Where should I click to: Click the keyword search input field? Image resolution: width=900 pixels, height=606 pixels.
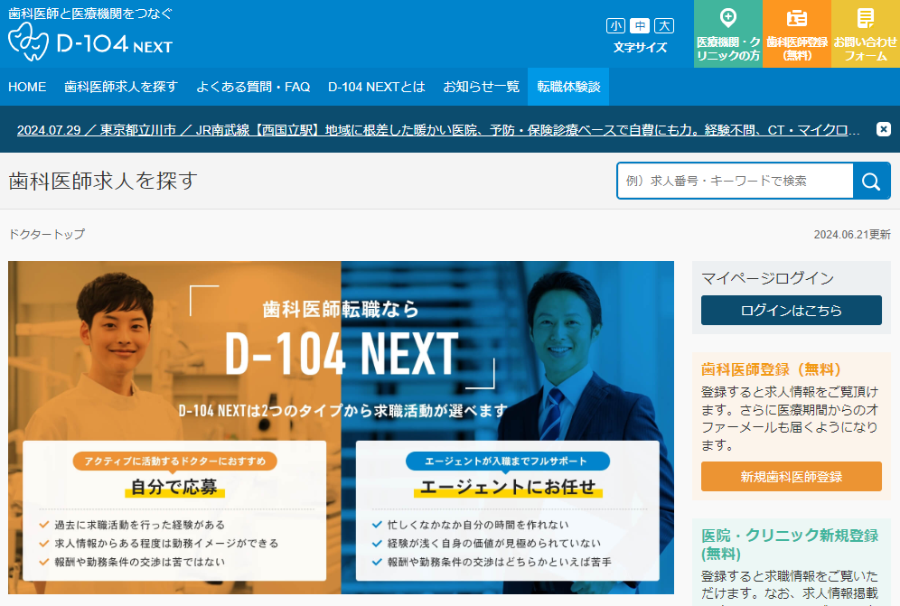pos(736,181)
